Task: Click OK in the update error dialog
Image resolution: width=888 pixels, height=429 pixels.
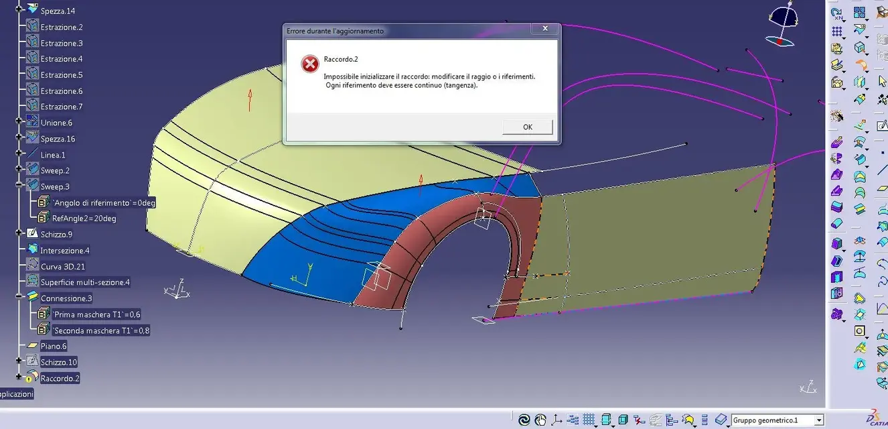Action: 527,127
